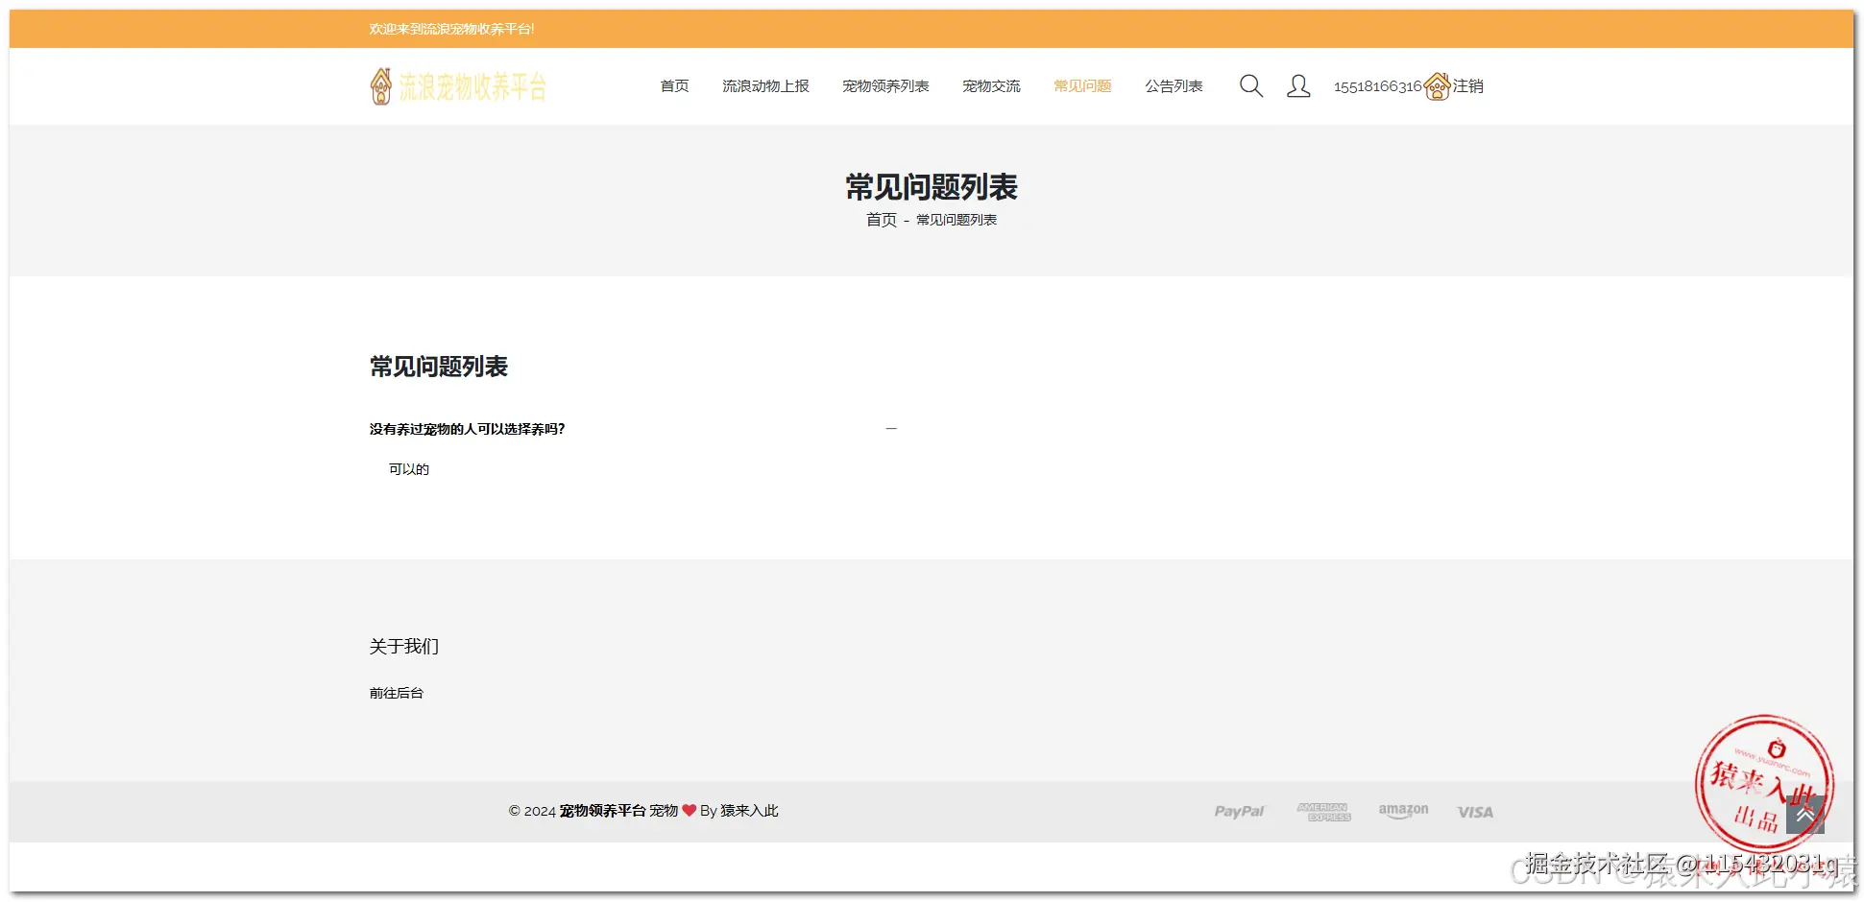Click the 前往后台 link
Viewport: 1864px width, 902px height.
(x=396, y=693)
